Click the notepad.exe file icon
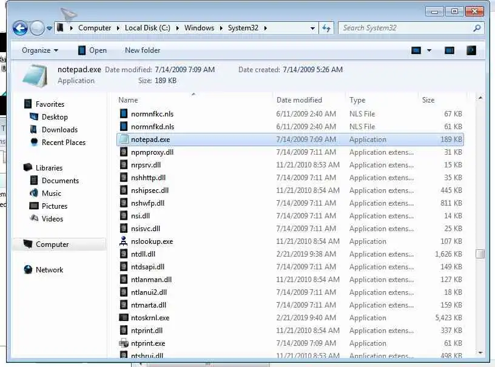Viewport: 495px width, 367px height. point(124,139)
